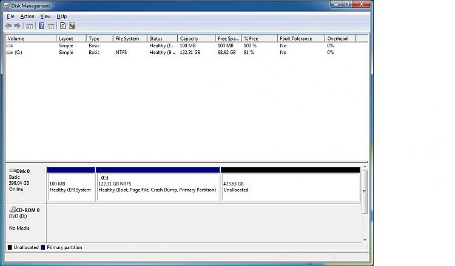Toggle the Show/Hide Action Pane icon

[x=51, y=26]
